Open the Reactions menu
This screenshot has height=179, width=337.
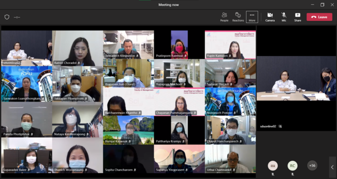tap(238, 17)
